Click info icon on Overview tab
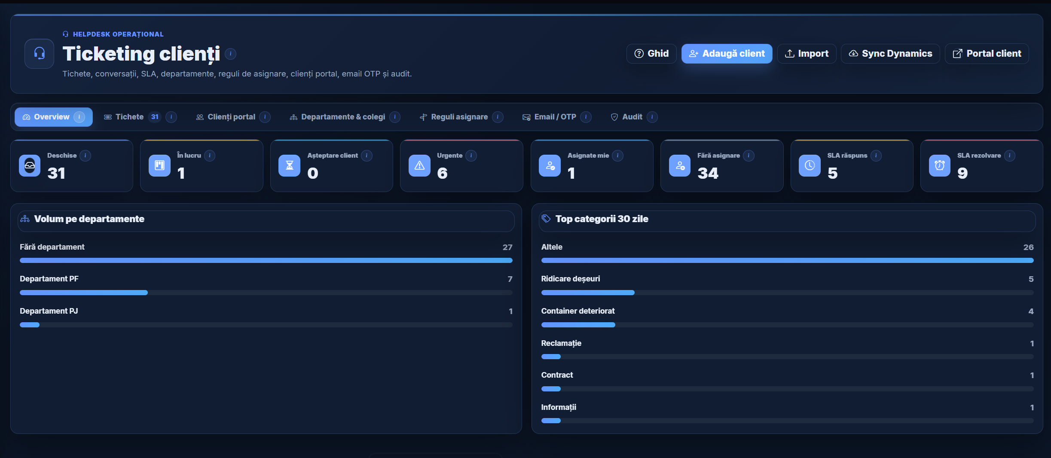 pyautogui.click(x=79, y=117)
